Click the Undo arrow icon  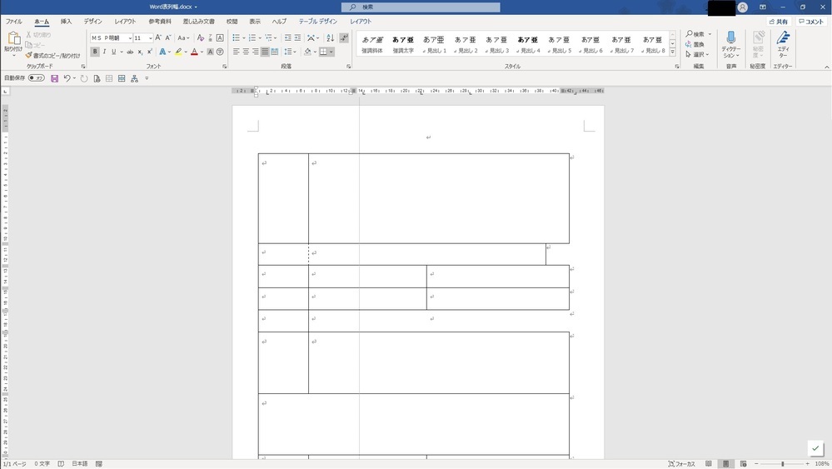67,78
